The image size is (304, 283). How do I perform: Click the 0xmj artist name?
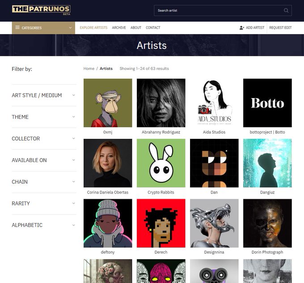[108, 132]
